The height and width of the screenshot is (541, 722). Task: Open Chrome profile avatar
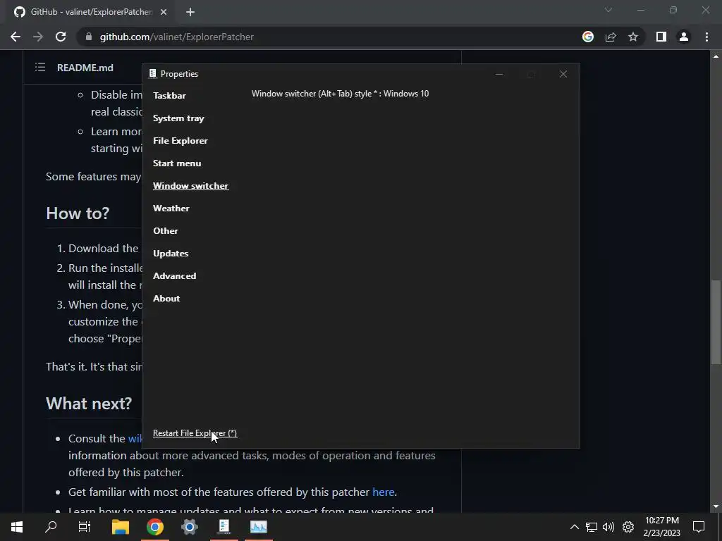pyautogui.click(x=684, y=37)
